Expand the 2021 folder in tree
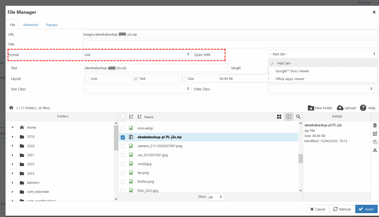Screen dimensions: 379x217 tap(13, 155)
